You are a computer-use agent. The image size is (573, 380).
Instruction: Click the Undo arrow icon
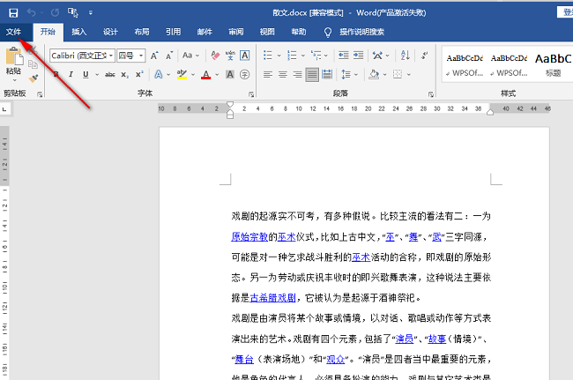32,13
